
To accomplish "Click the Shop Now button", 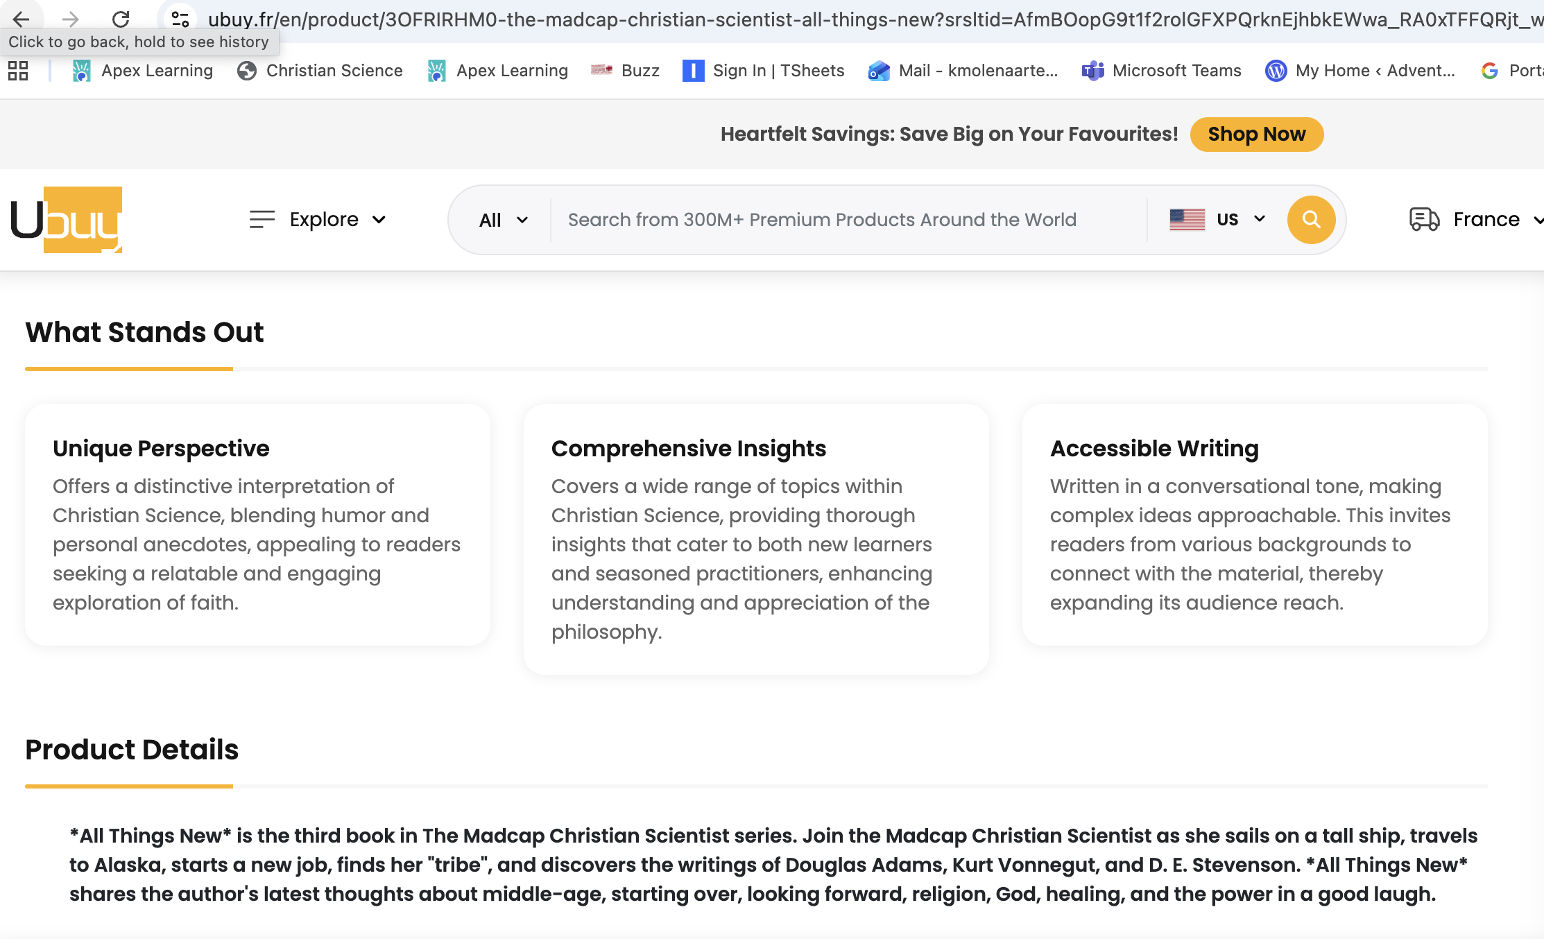I will [x=1256, y=135].
